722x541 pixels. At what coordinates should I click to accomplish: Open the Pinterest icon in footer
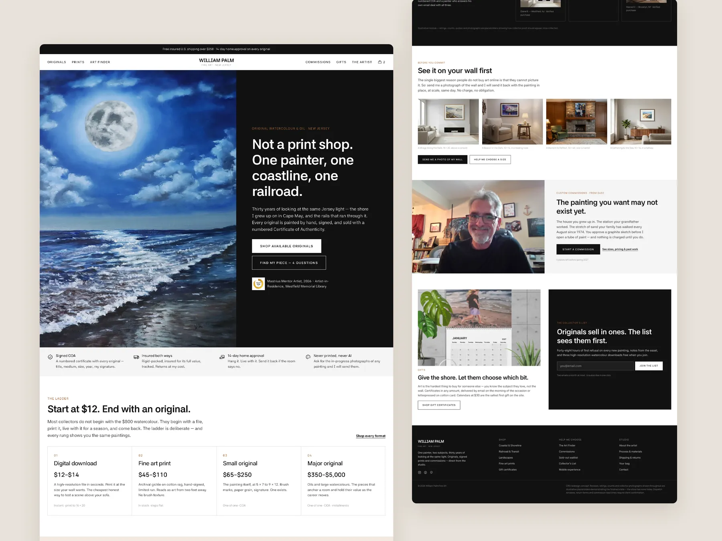[431, 472]
